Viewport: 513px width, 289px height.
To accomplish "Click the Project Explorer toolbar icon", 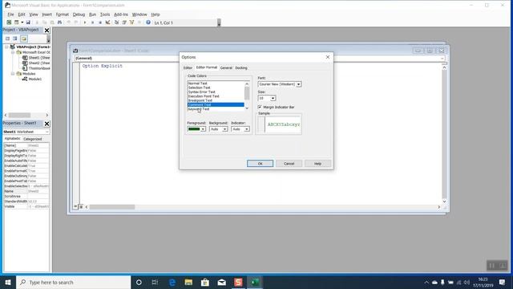I will pyautogui.click(x=116, y=22).
